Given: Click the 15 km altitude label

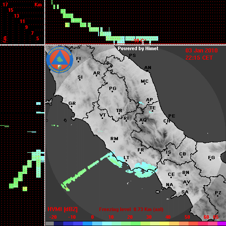Looking at the screenshot, I should pyautogui.click(x=11, y=10).
